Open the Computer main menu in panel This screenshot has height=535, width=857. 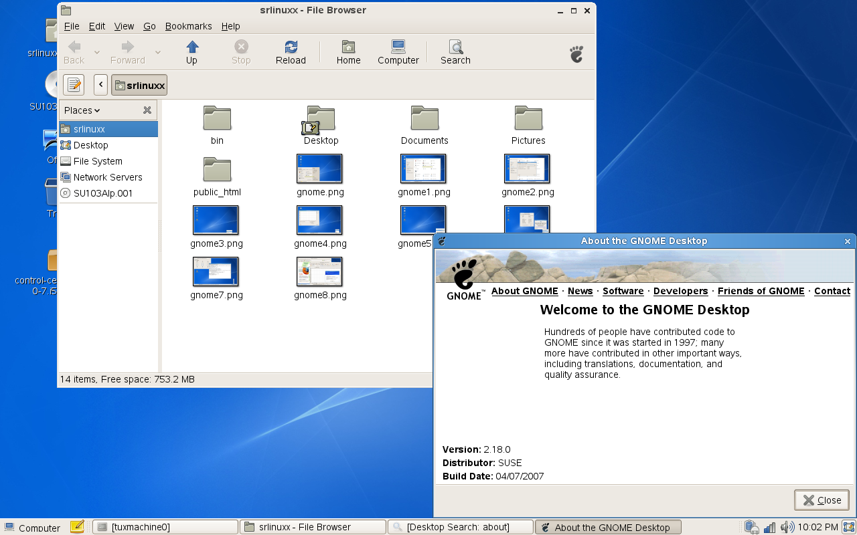pos(32,528)
